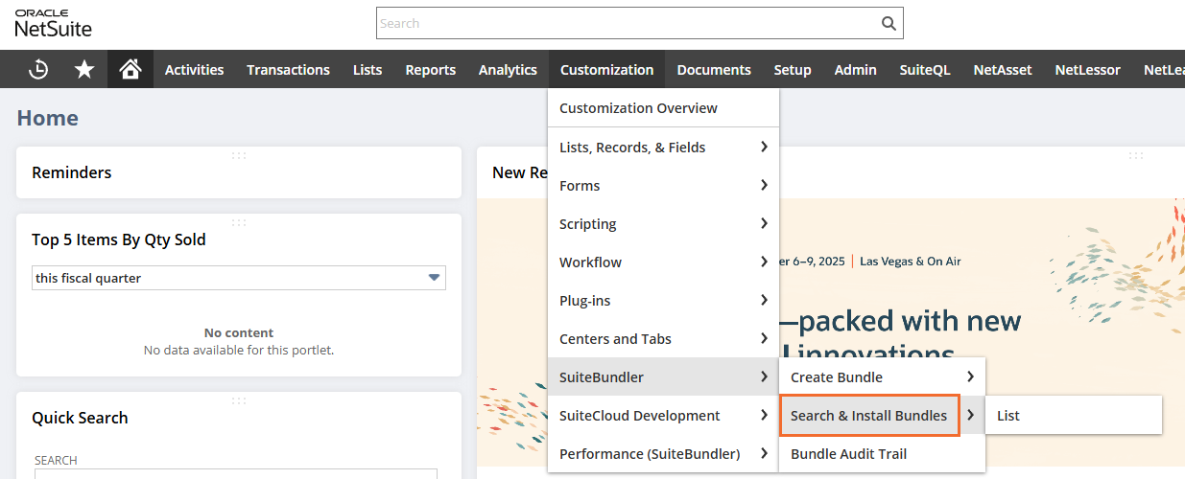This screenshot has height=479, width=1185.
Task: Click the Las Vegas & On Air banner text
Action: click(911, 262)
